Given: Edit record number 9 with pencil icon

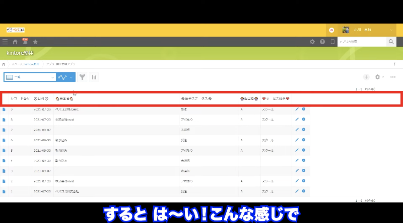Looking at the screenshot, I should [x=297, y=109].
